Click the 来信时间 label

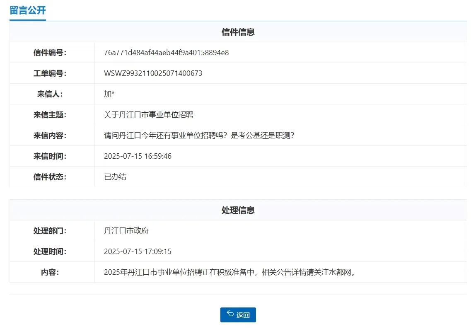pyautogui.click(x=50, y=156)
